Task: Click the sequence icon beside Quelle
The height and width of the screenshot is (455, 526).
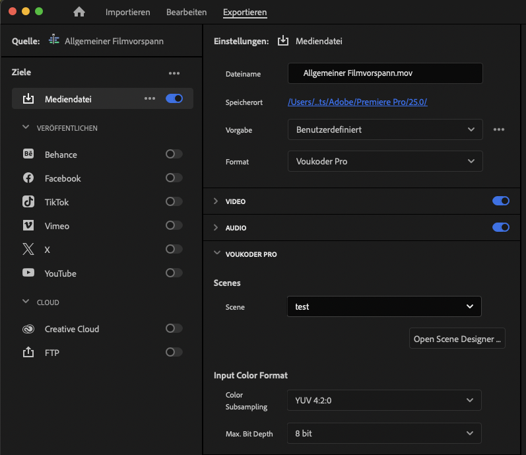Action: pos(54,40)
